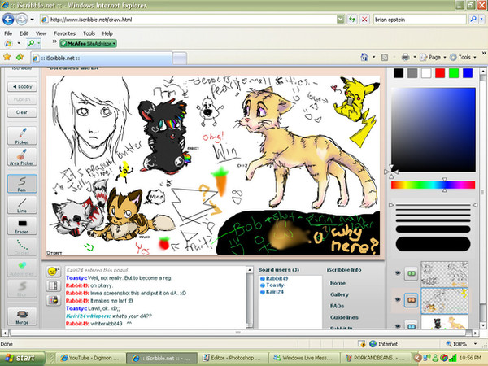Click the Stop loading red X icon
This screenshot has height=366, width=488.
point(364,20)
